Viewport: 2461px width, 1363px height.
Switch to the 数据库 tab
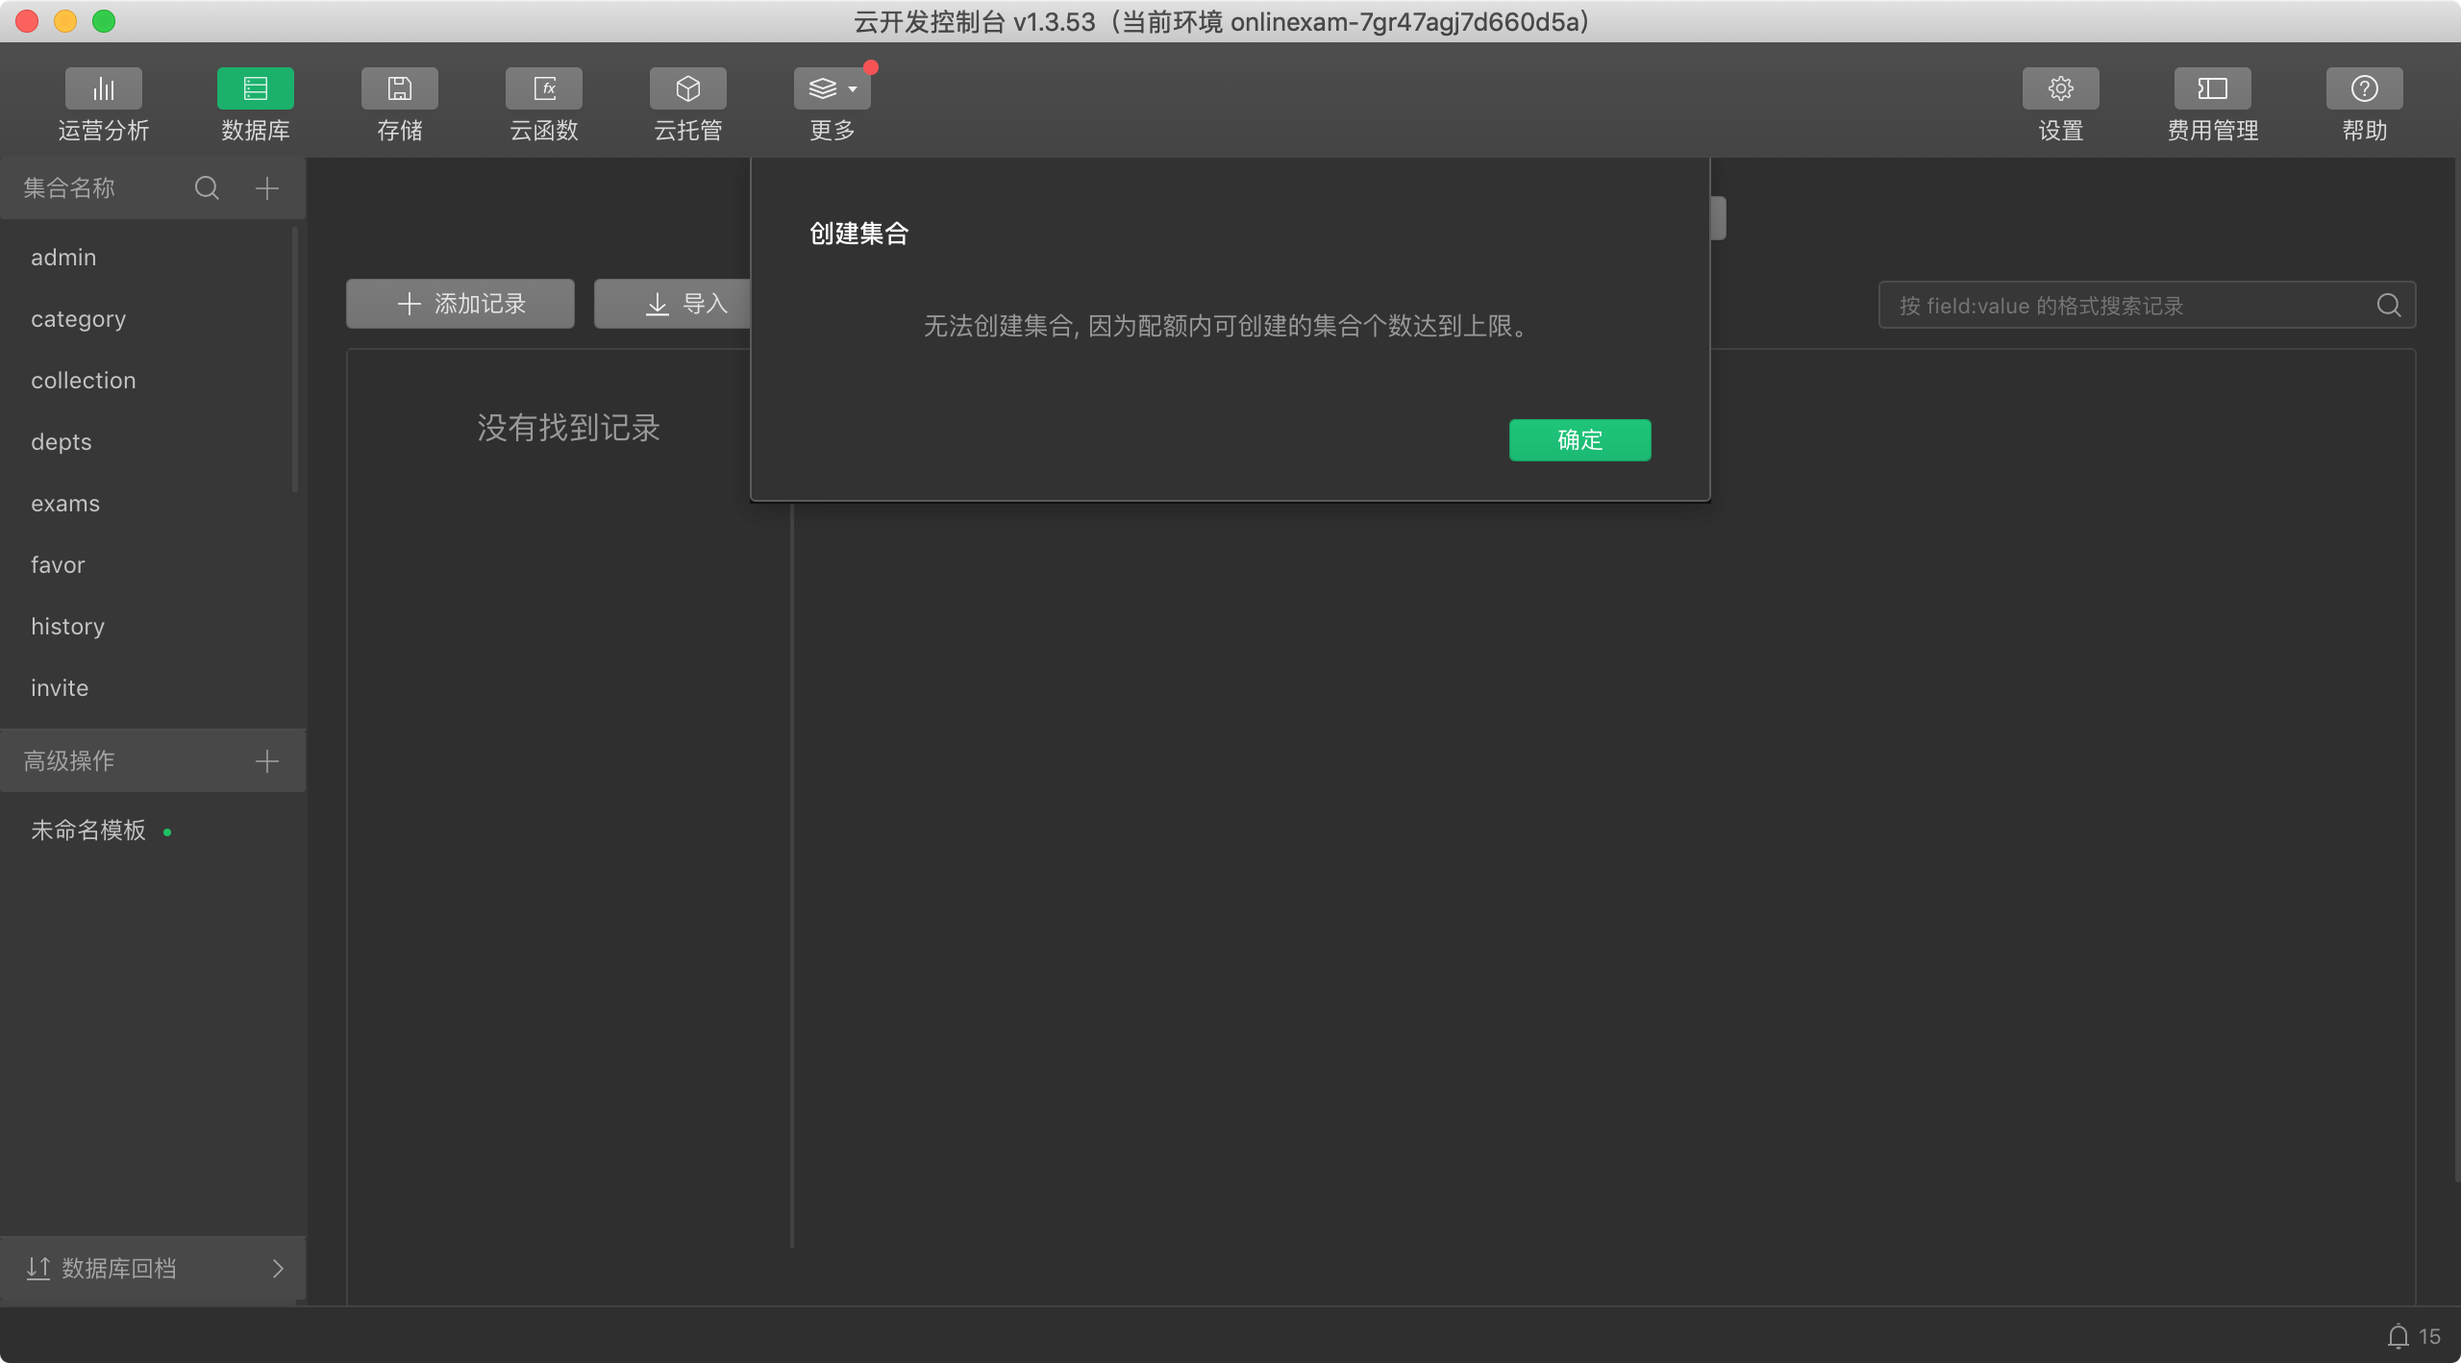(255, 89)
